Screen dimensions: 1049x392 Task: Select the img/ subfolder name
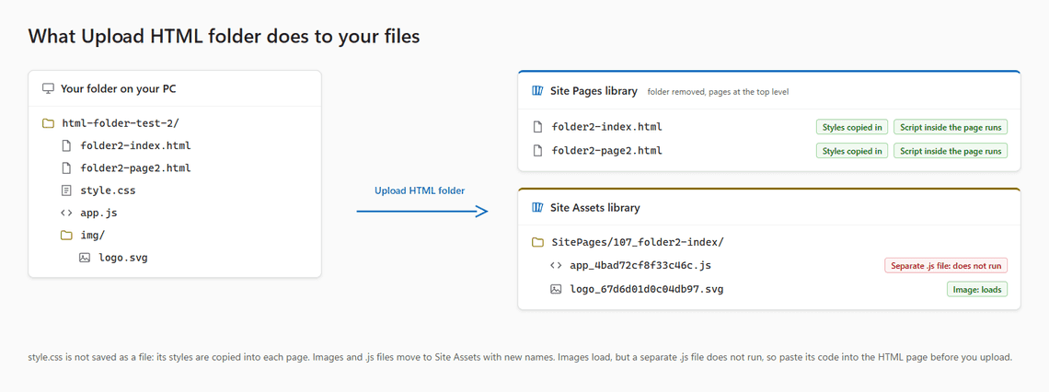pyautogui.click(x=93, y=235)
